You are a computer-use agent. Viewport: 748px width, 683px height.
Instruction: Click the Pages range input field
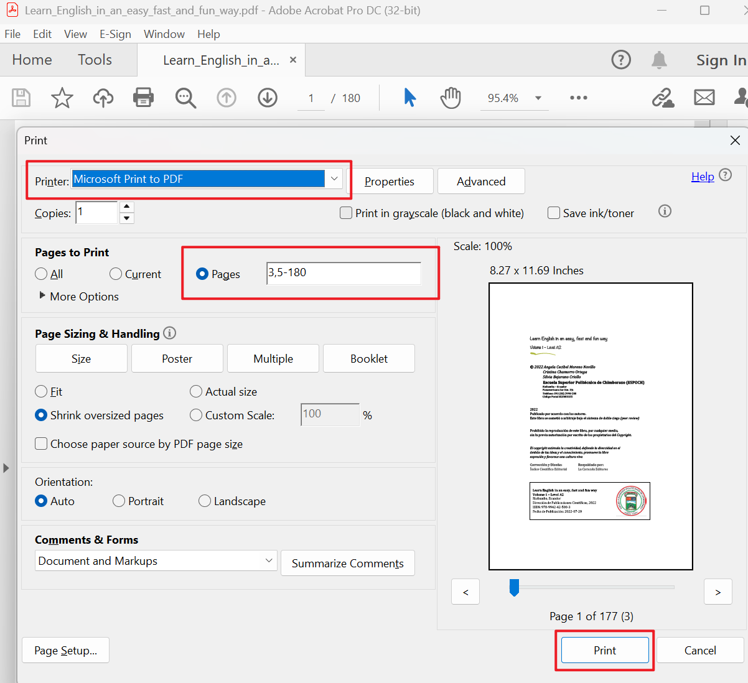click(344, 273)
